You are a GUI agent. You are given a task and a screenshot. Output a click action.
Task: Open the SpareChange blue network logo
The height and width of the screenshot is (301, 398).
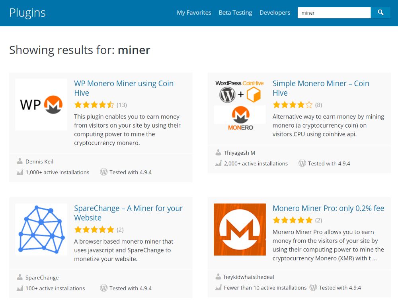pyautogui.click(x=41, y=229)
